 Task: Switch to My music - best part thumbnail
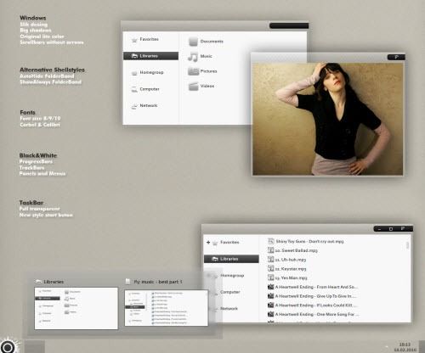coord(167,308)
